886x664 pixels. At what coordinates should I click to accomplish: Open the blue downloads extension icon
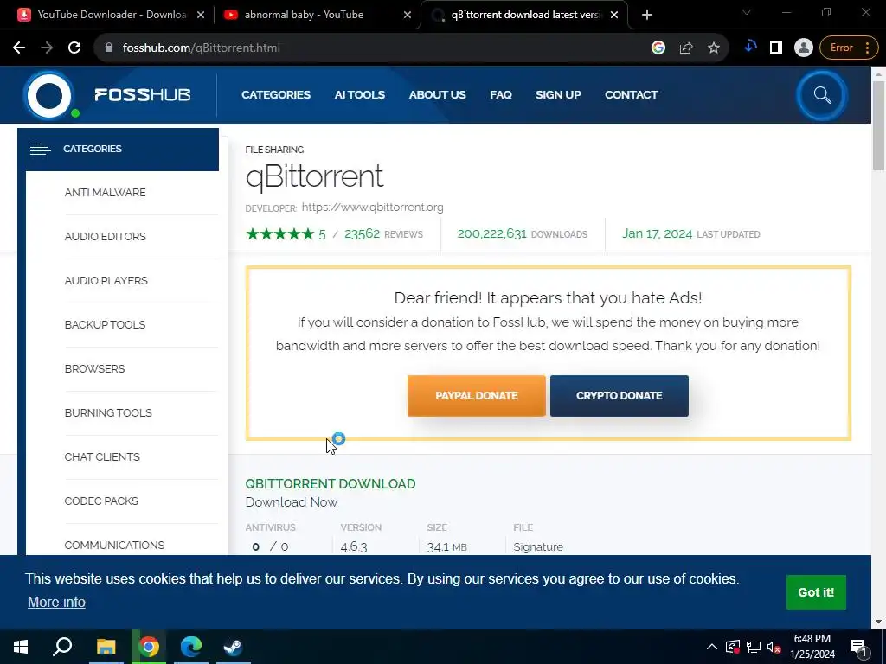(x=750, y=48)
